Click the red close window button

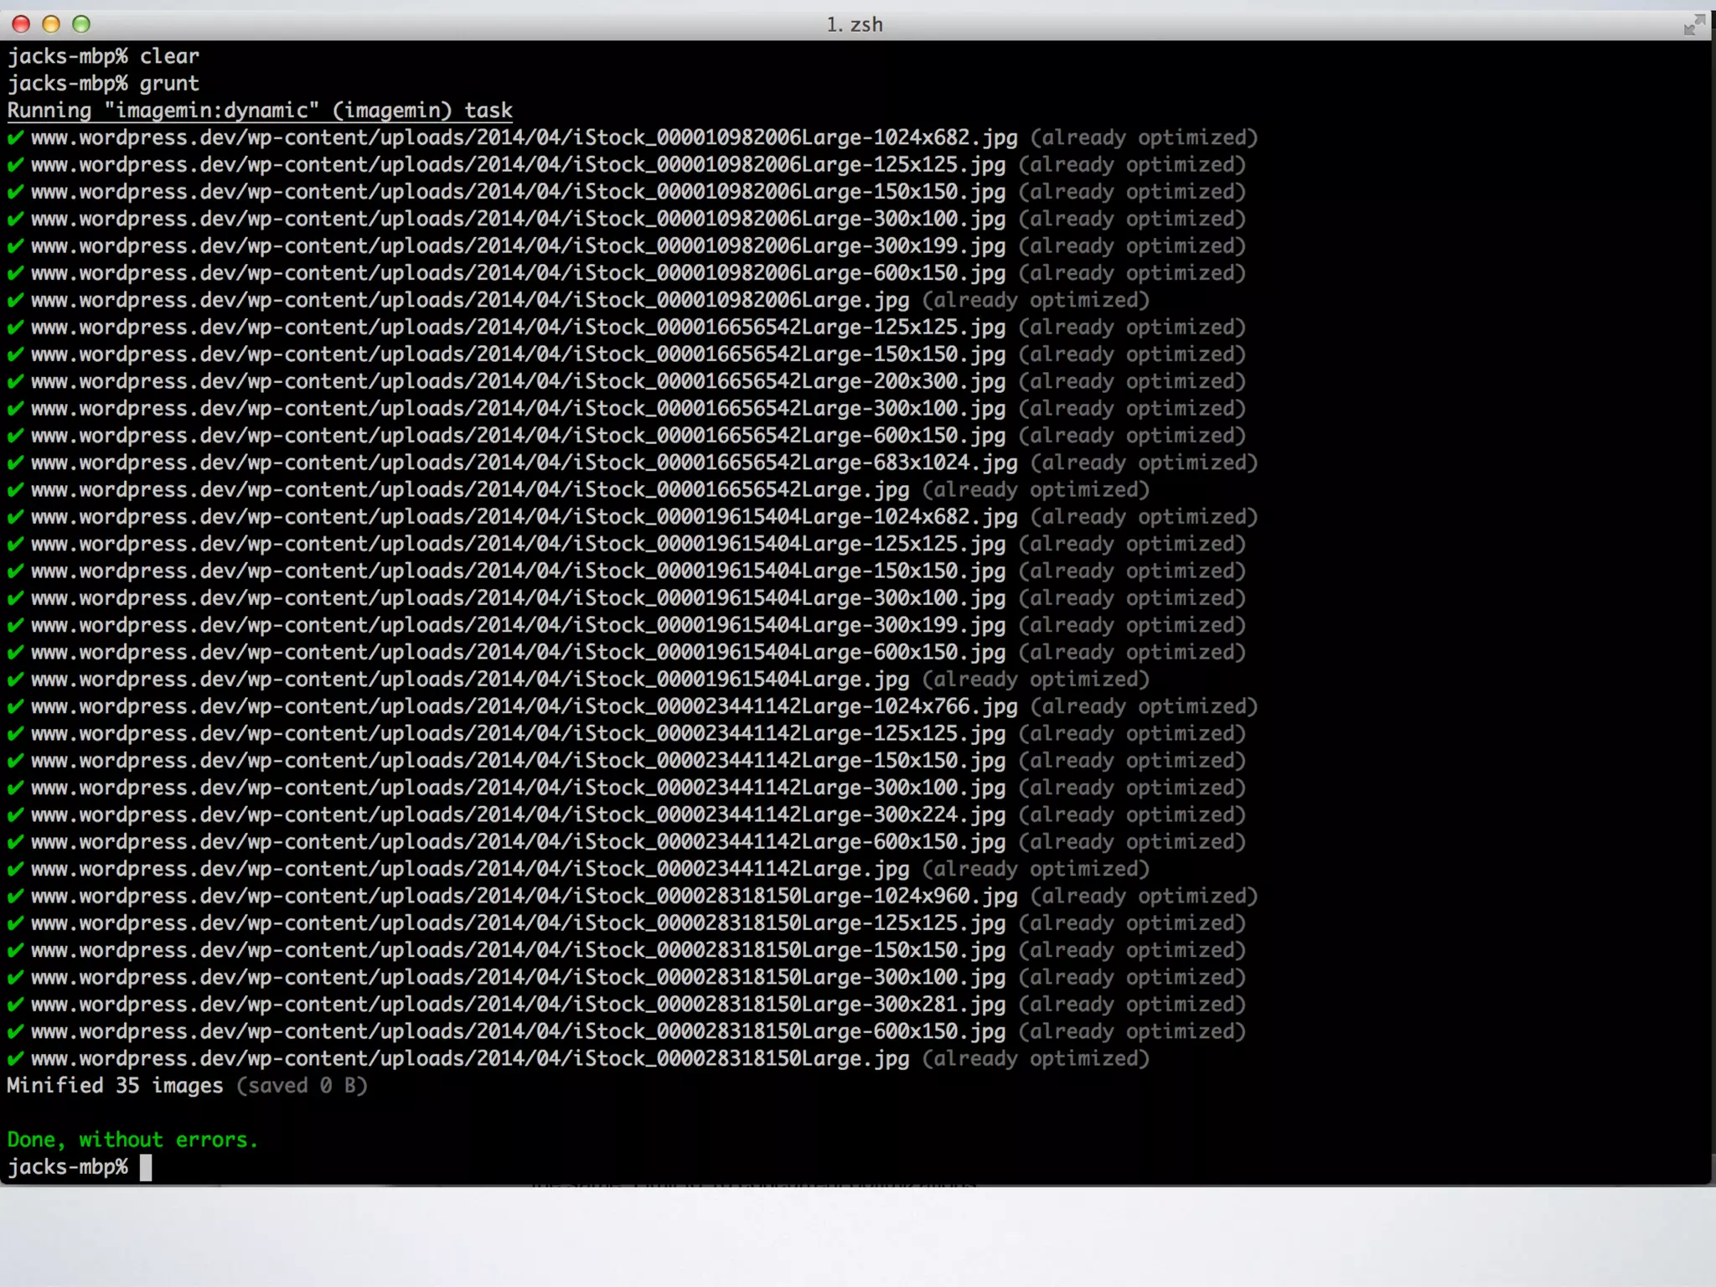click(21, 24)
